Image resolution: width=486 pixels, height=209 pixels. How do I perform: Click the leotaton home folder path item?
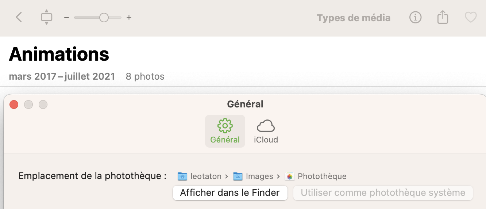click(x=201, y=176)
